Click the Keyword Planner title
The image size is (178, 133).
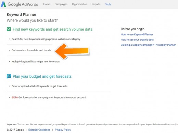pos(22,15)
